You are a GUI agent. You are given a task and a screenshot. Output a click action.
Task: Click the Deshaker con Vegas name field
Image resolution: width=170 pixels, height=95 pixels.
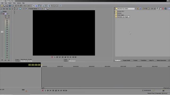pyautogui.click(x=123, y=17)
